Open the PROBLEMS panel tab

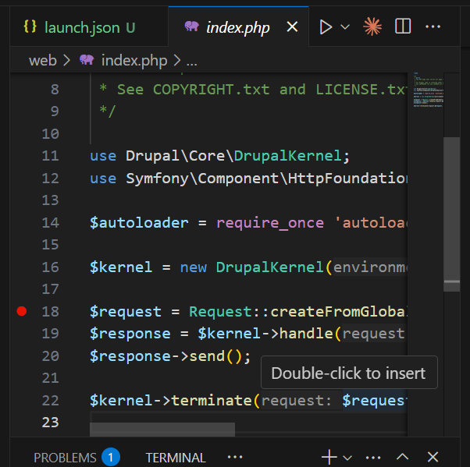click(65, 458)
